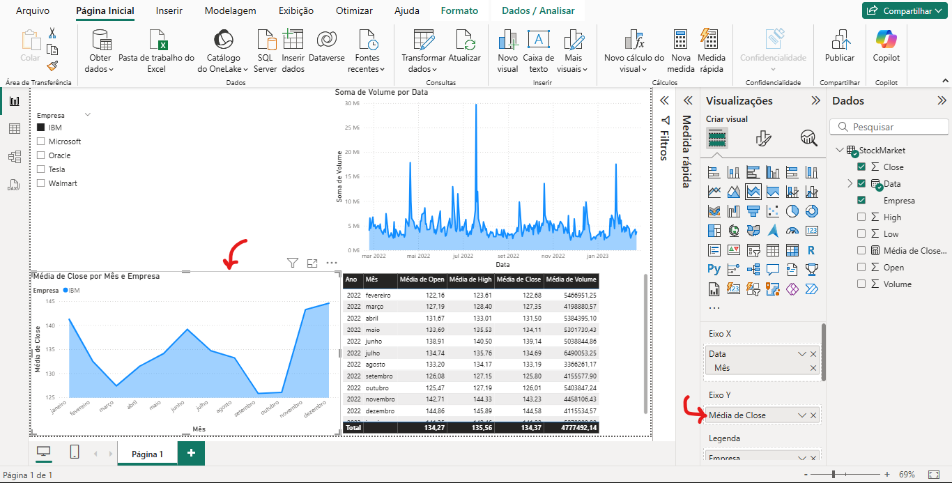Enter focus mode for the chart
The image size is (952, 483).
(x=312, y=263)
